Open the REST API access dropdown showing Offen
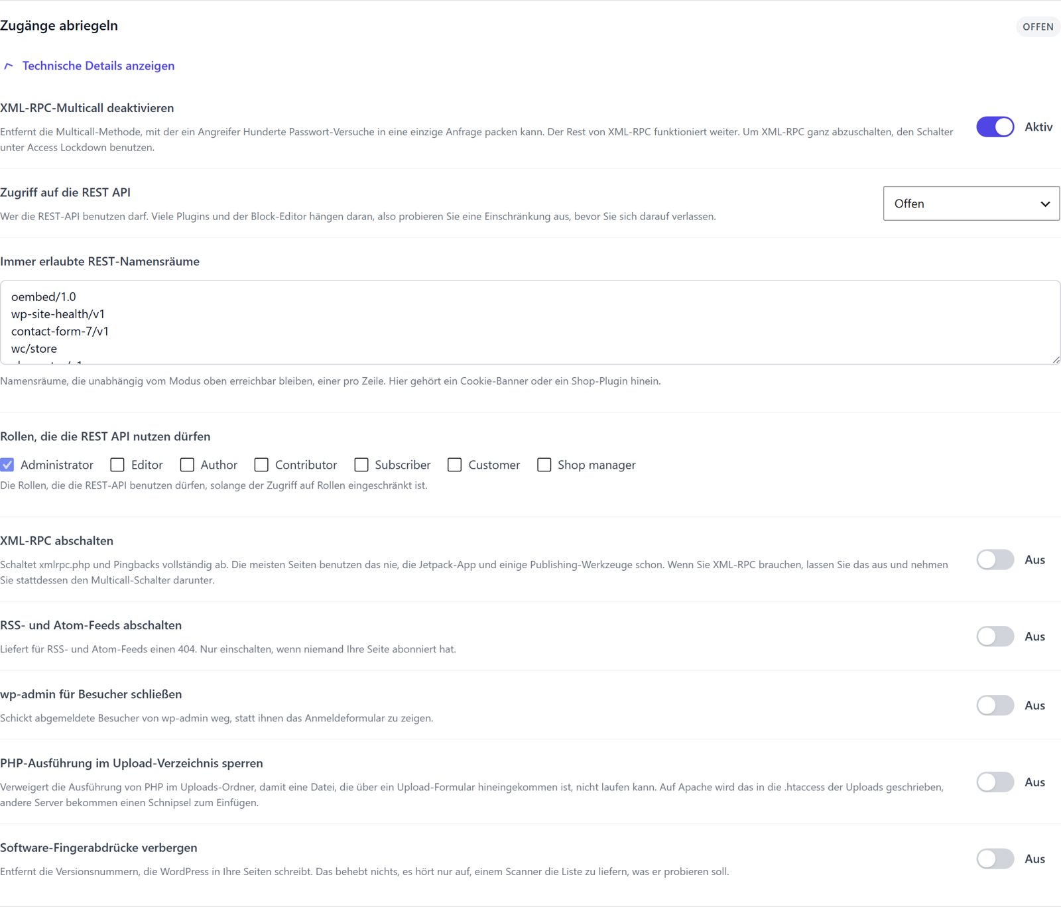 tap(971, 204)
